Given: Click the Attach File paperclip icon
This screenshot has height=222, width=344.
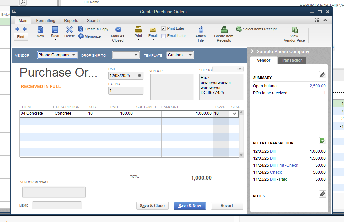Looking at the screenshot, I should tap(201, 30).
